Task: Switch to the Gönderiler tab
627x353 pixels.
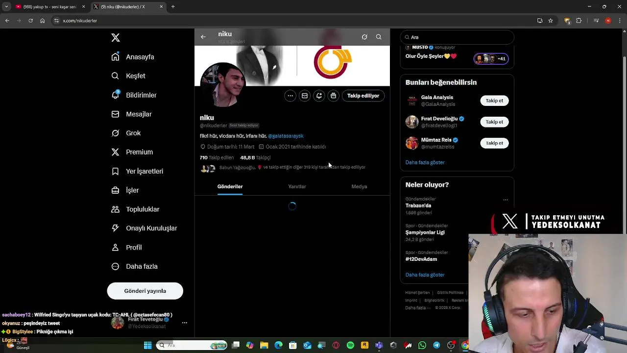Action: click(x=230, y=186)
